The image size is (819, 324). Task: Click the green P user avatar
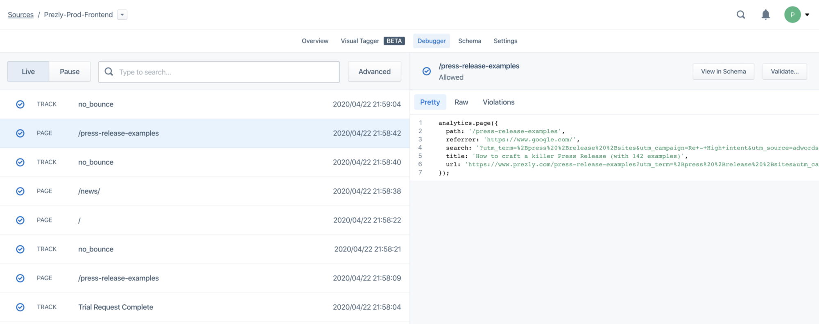point(792,15)
